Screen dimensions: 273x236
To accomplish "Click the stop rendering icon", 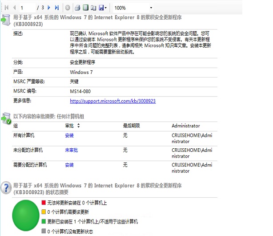I will [68, 8].
